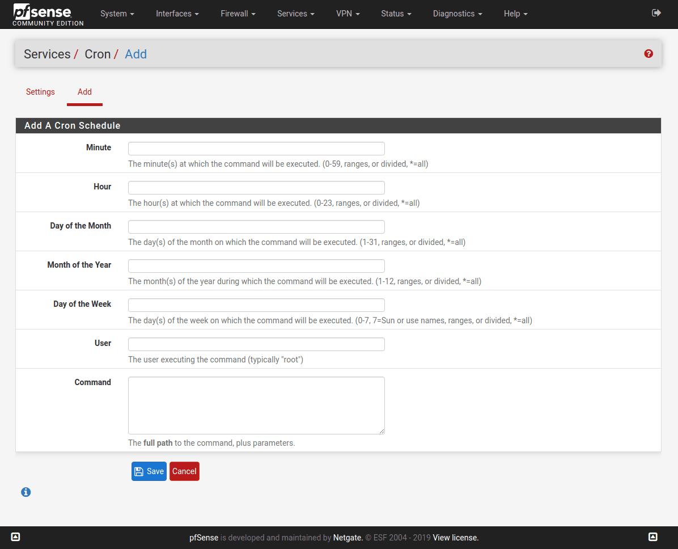Open the red help question mark icon
The height and width of the screenshot is (549, 678).
pyautogui.click(x=649, y=54)
